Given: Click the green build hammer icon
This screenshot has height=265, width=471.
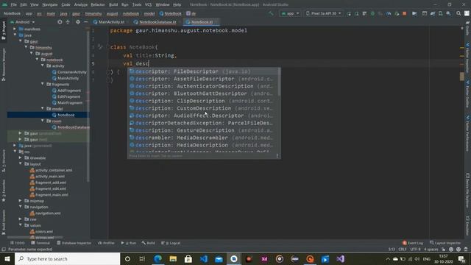Looking at the screenshot, I should [271, 13].
